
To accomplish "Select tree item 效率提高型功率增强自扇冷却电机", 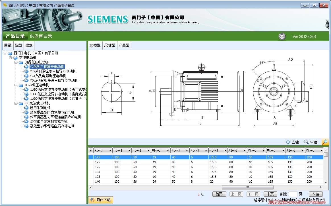I will click(55, 117).
